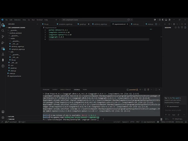Select requirements.txt in Explorer tree

tap(15, 76)
